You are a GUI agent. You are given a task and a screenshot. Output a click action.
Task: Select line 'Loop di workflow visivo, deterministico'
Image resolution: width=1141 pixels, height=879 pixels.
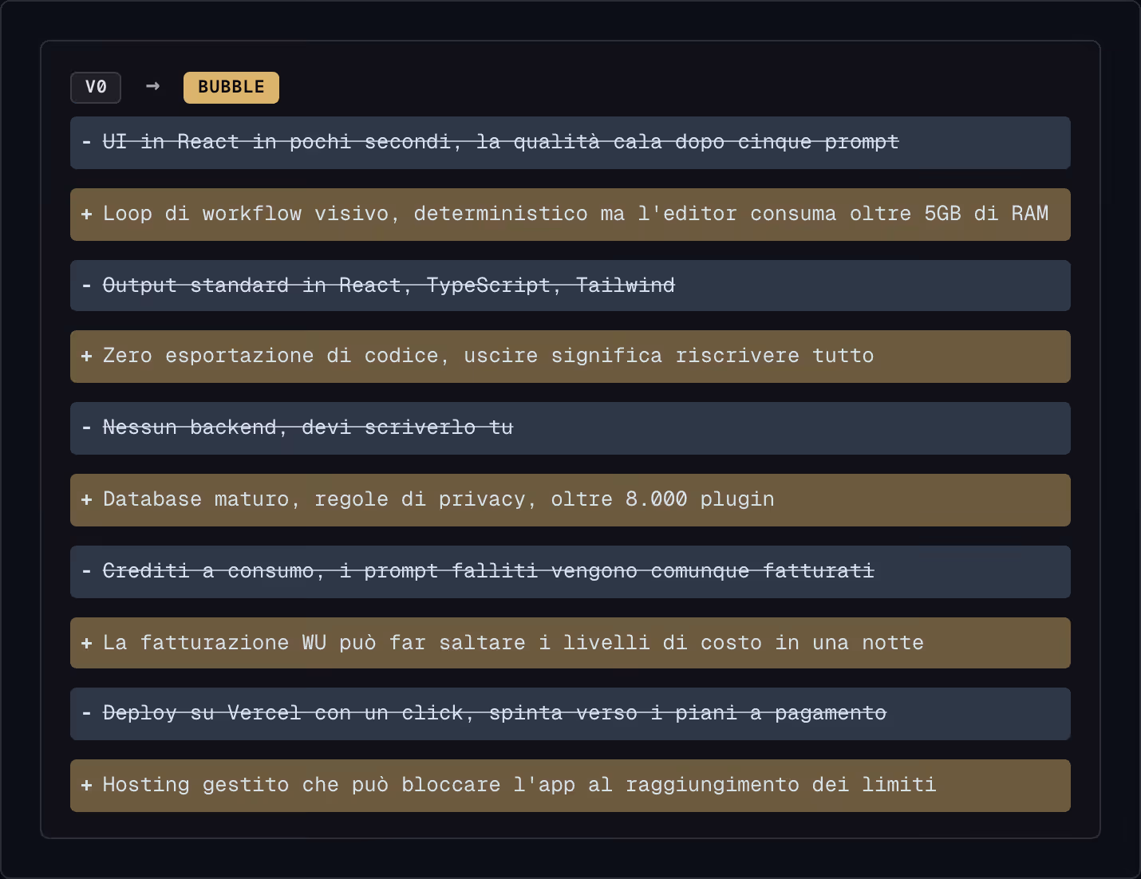(x=570, y=215)
